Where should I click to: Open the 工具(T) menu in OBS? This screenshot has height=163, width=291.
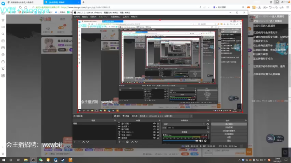pos(125,17)
